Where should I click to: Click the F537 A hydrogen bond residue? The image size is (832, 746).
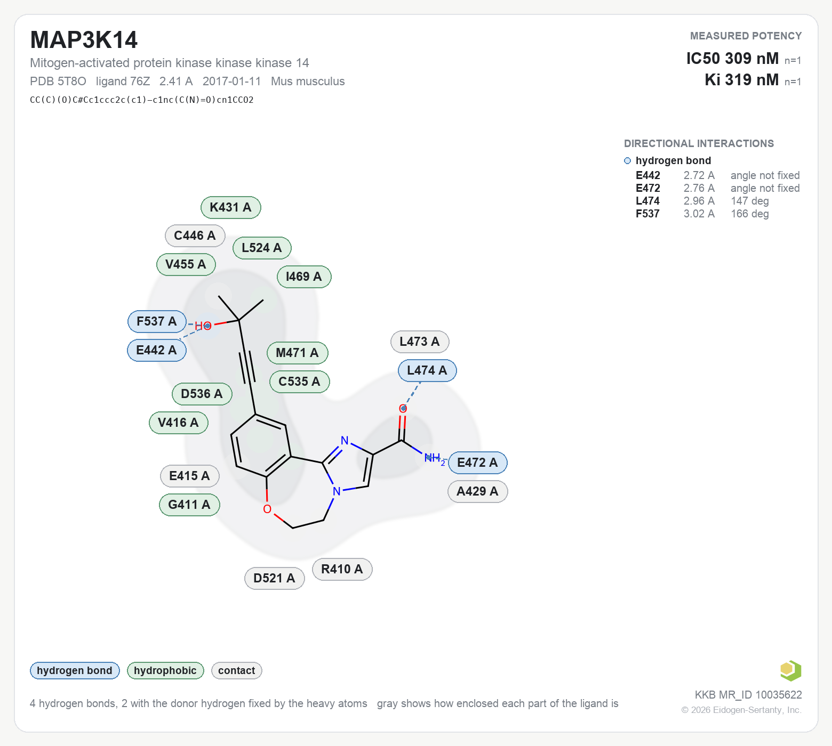(157, 321)
